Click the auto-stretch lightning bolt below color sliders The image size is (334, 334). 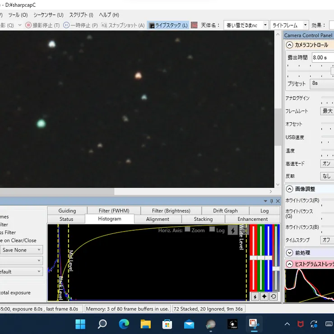(x=255, y=297)
